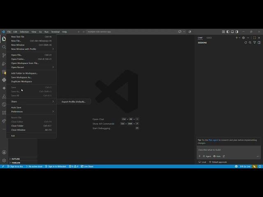Show additional views ellipsis in activity bar
This screenshot has height=197, width=263.
click(x=4, y=129)
